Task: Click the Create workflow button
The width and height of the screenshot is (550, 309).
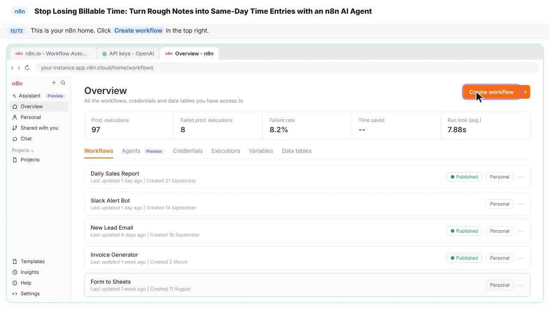Action: pyautogui.click(x=492, y=92)
